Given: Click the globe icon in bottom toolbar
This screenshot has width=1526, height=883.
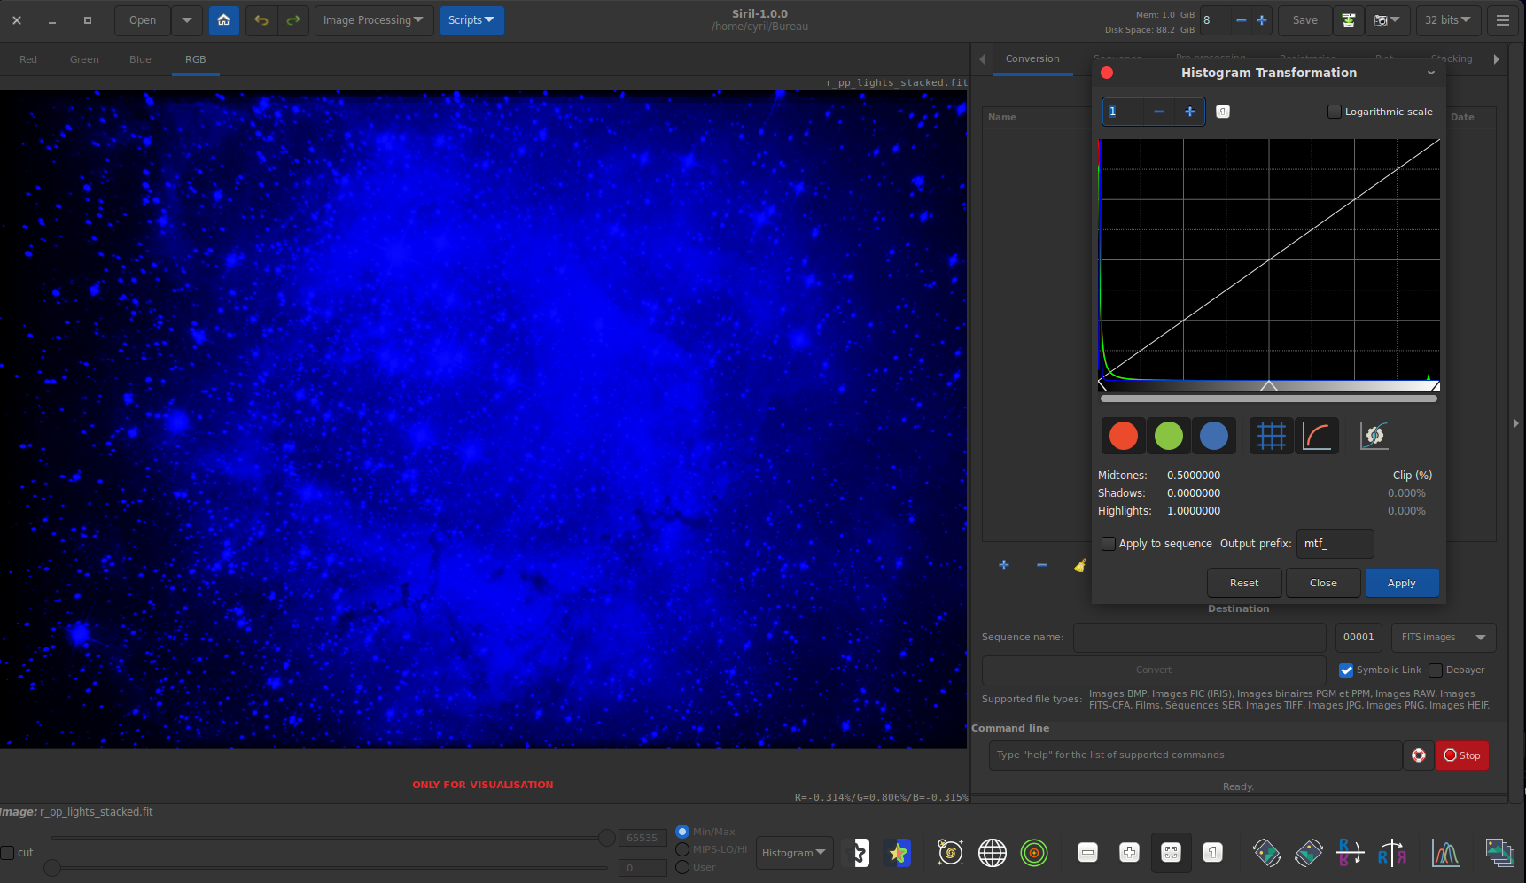Looking at the screenshot, I should coord(992,853).
